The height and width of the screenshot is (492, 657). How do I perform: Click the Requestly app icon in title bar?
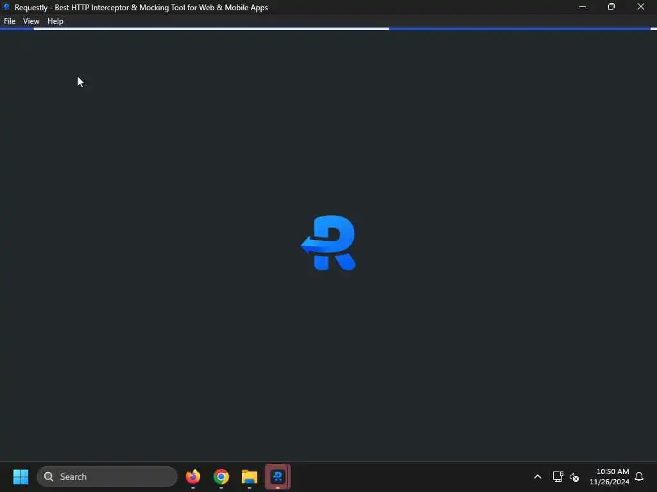[x=6, y=6]
